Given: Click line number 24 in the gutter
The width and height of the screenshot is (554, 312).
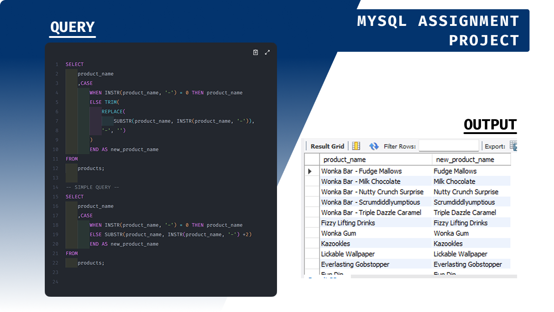Looking at the screenshot, I should 56,282.
